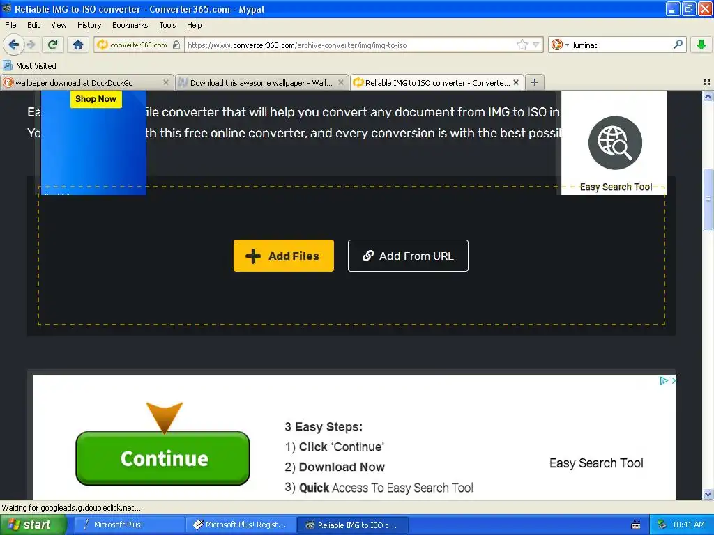Switch to Microsoft Plus! taskbar window
Screen dimensions: 714x535
coord(129,525)
